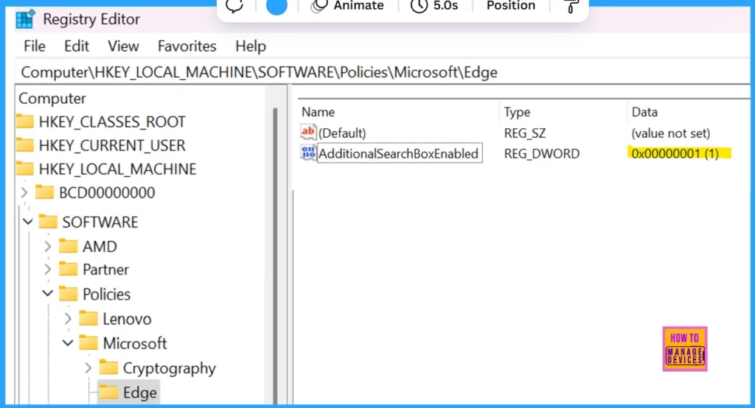Click the SOFTWARE folder icon
755x408 pixels.
click(48, 222)
